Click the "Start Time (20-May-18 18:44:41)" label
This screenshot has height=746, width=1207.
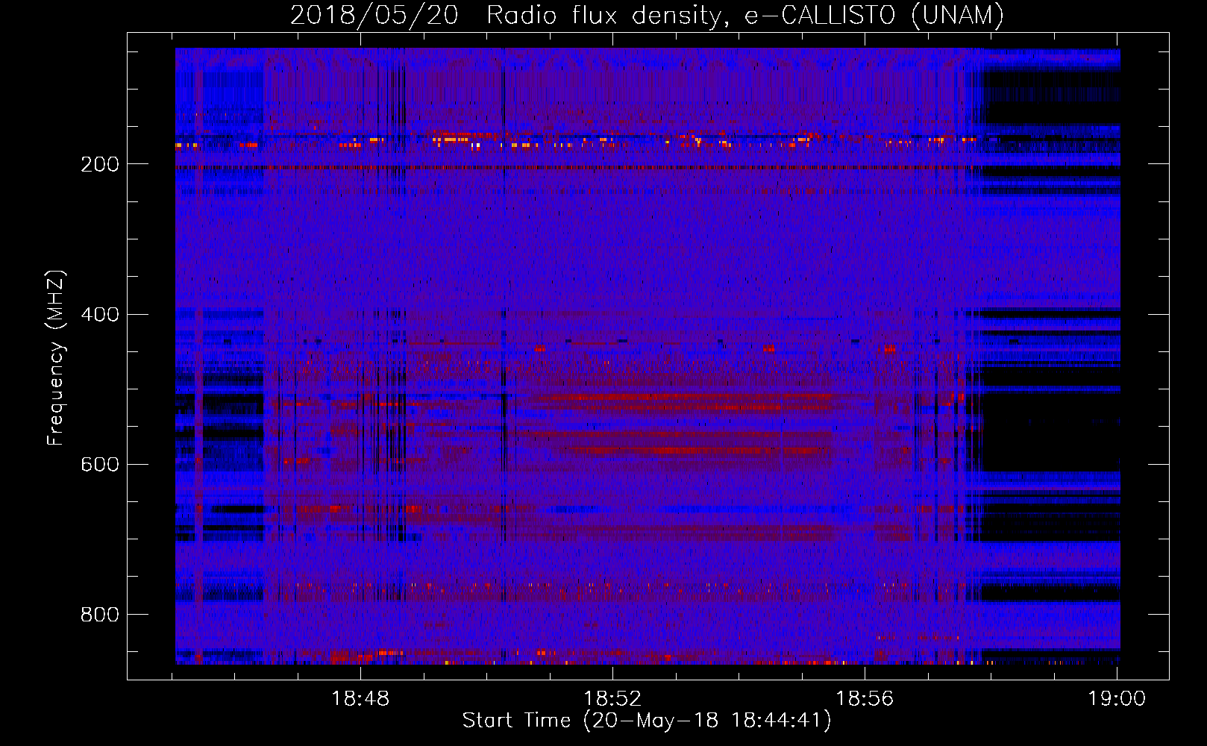tap(647, 721)
